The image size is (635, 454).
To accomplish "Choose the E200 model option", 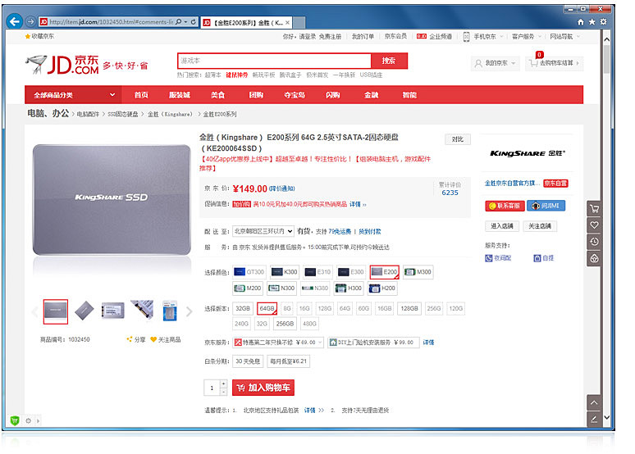I will (384, 272).
